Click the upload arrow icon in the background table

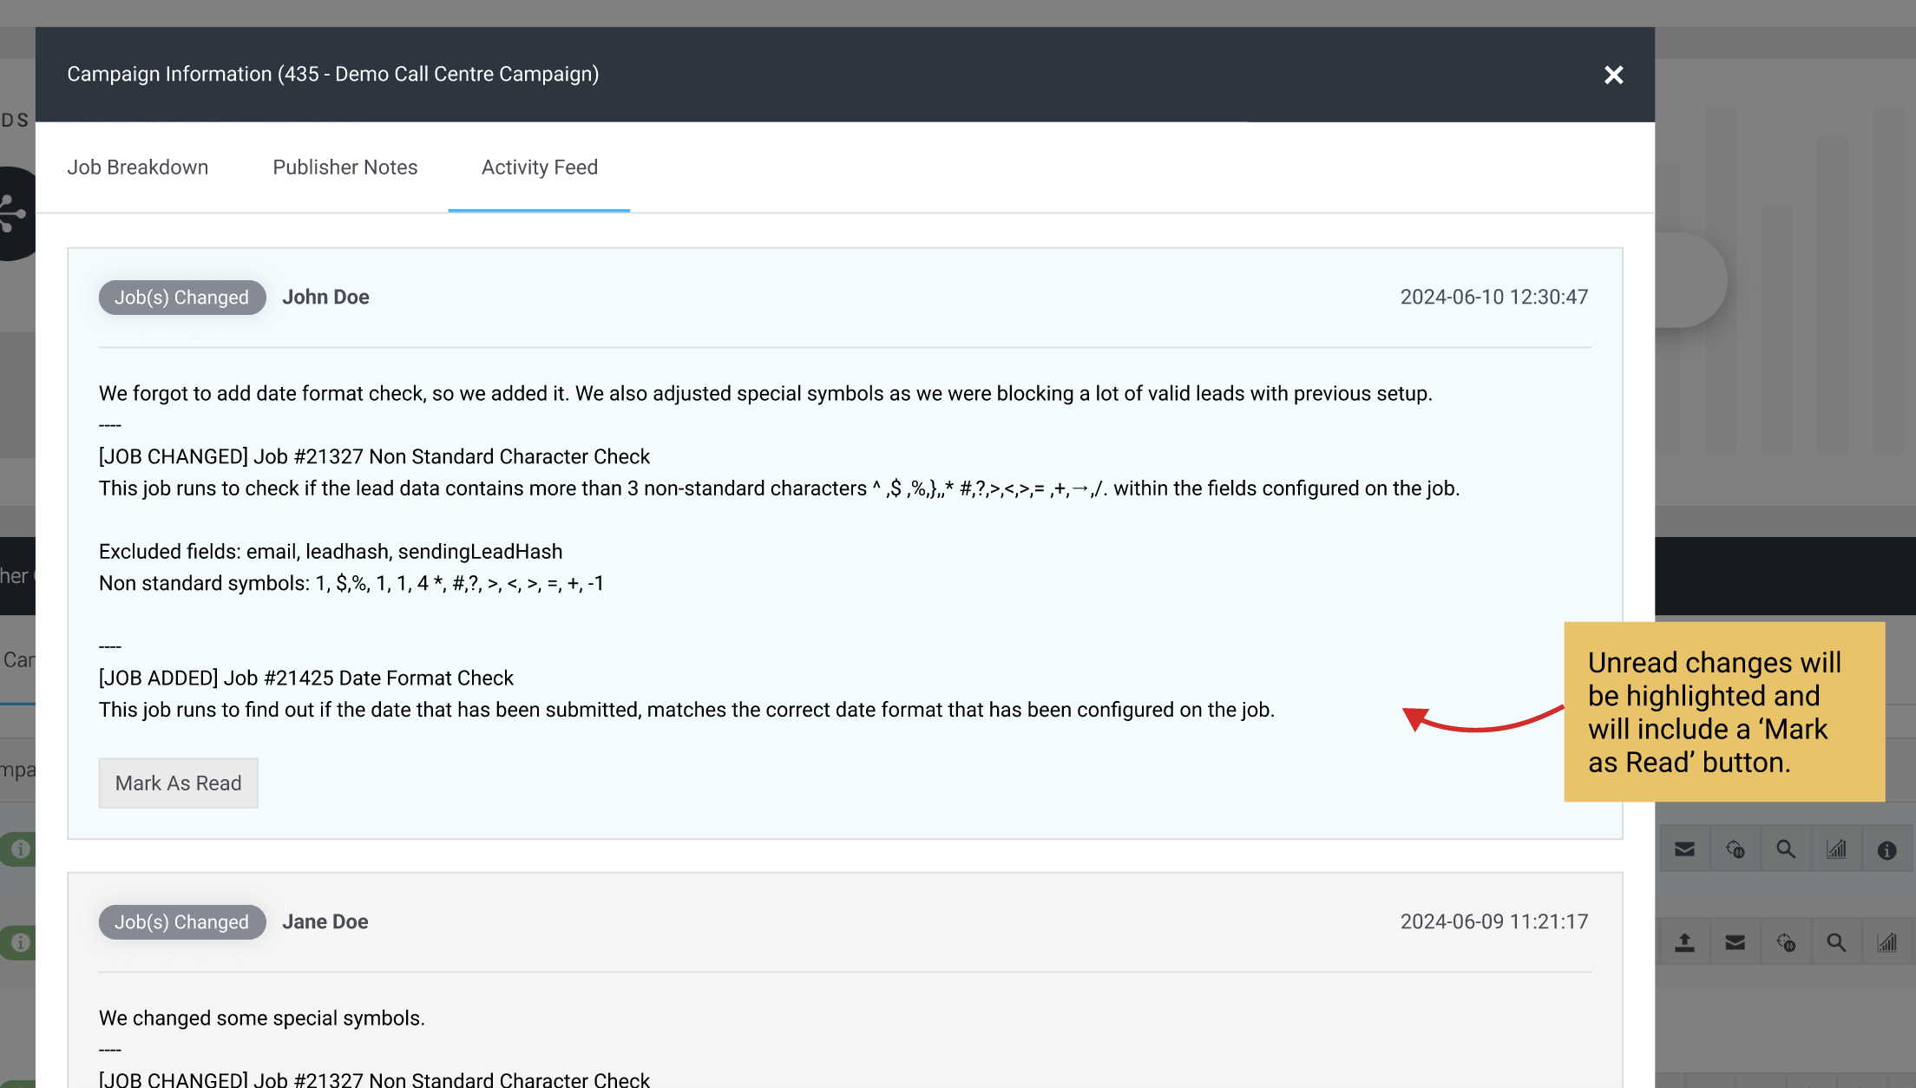click(x=1684, y=942)
